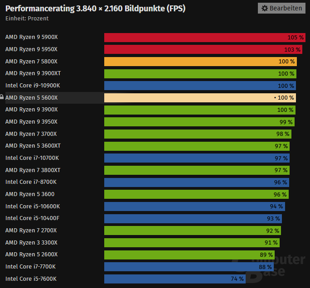Select the AMD Ryzen 9 3950X label
The width and height of the screenshot is (310, 288).
(31, 122)
